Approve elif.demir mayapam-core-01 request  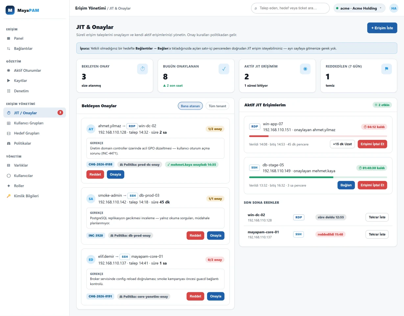click(x=216, y=296)
